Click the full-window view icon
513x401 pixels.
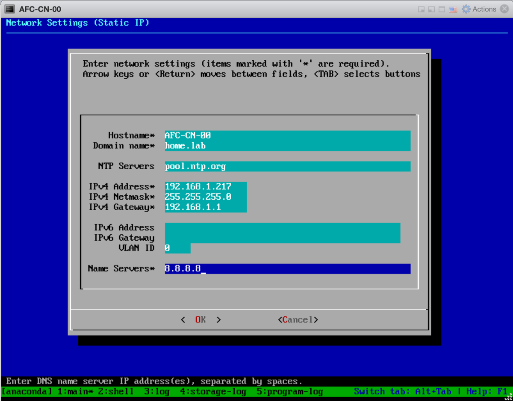[442, 9]
